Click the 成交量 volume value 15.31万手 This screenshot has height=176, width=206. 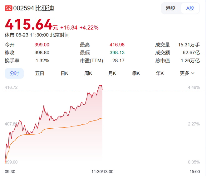pyautogui.click(x=189, y=45)
